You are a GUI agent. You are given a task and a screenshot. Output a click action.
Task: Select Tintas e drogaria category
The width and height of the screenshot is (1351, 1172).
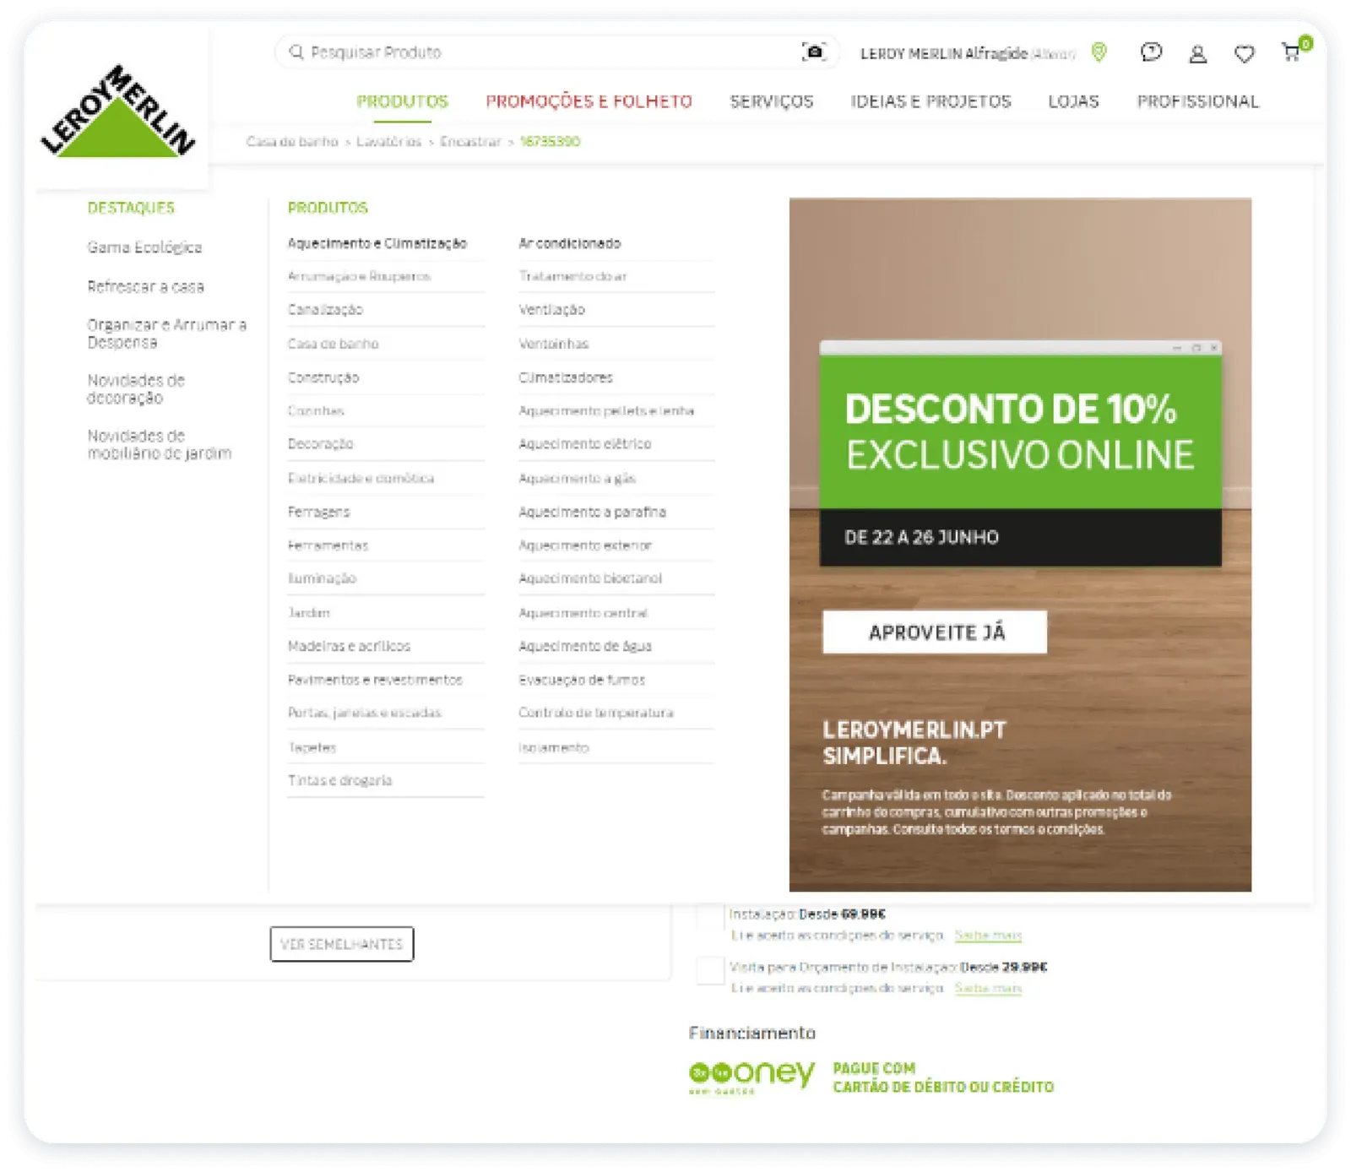click(339, 780)
